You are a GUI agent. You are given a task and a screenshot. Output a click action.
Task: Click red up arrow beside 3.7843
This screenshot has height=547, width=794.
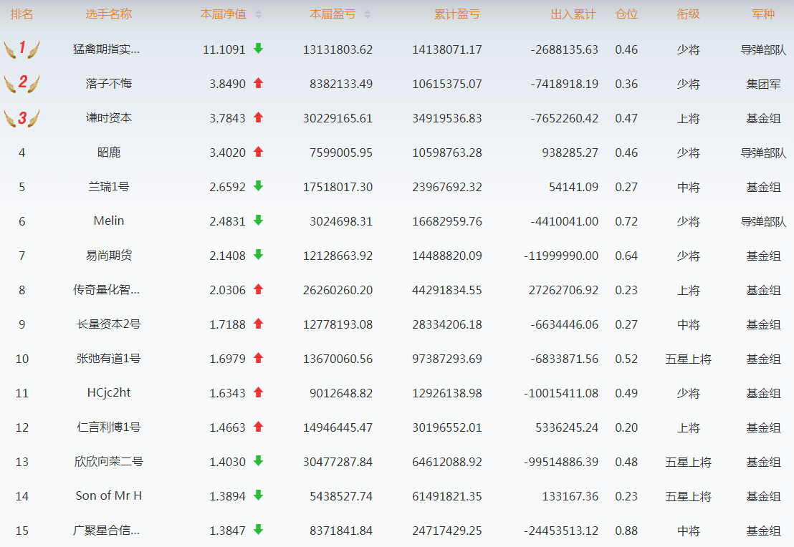click(258, 117)
